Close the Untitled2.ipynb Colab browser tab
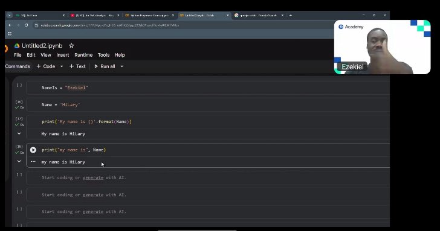Viewport: 440px width, 231px height. [x=228, y=16]
